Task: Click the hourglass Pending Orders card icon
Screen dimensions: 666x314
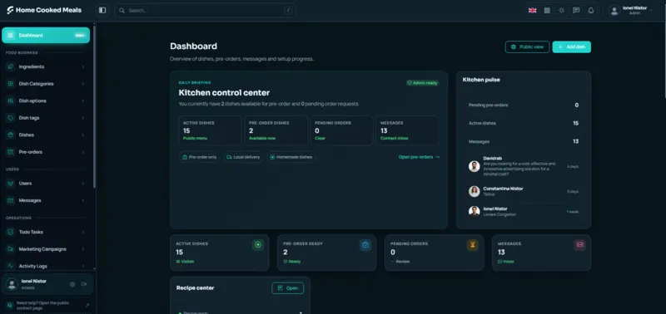Action: coord(472,244)
